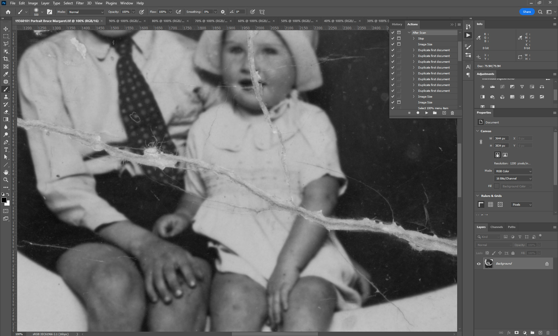This screenshot has width=558, height=336.
Task: Add a Brightness/Contrast adjustment
Action: (482, 87)
